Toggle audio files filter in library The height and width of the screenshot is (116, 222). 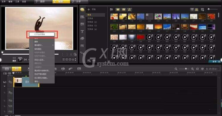point(129,9)
